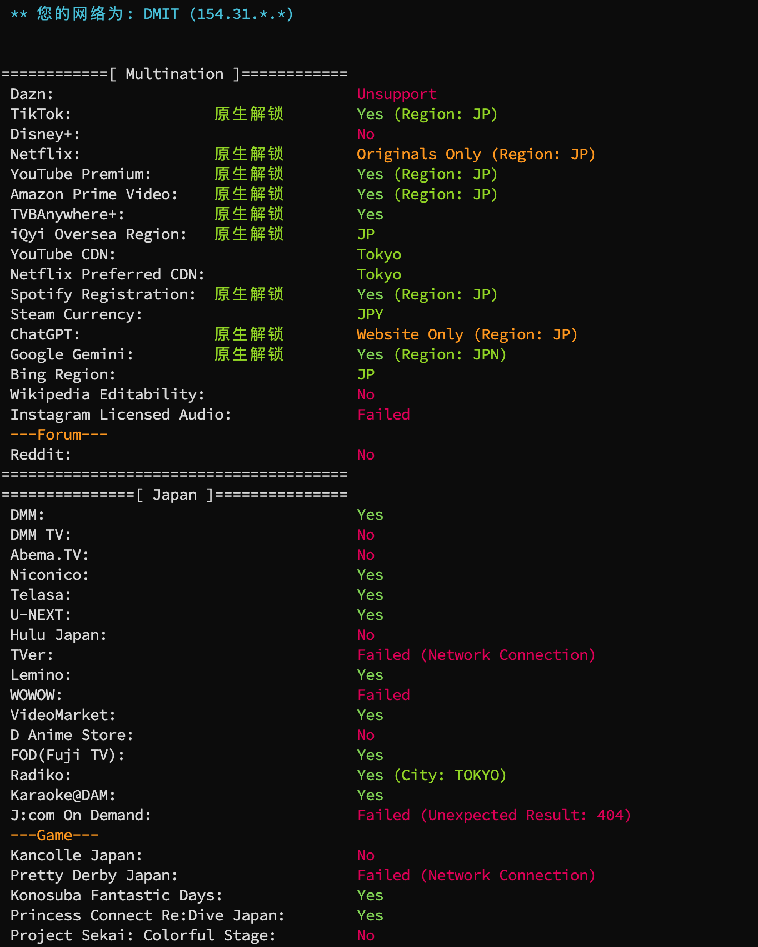Click the Project Sekai: Colorful Stage label
758x947 pixels.
pos(143,935)
